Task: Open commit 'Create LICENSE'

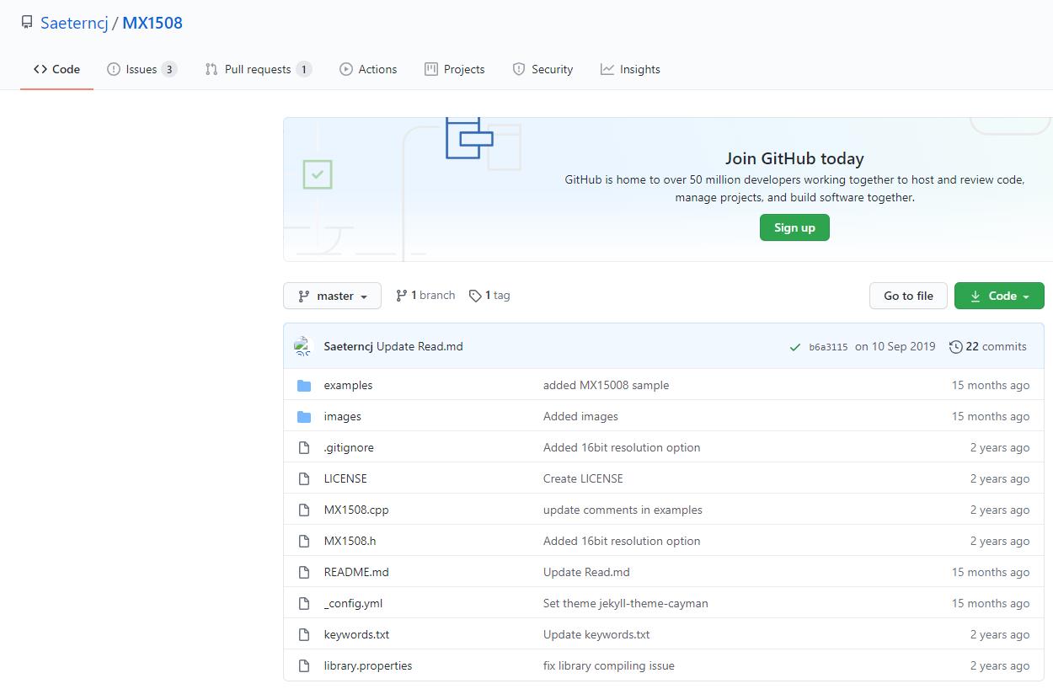Action: point(583,478)
